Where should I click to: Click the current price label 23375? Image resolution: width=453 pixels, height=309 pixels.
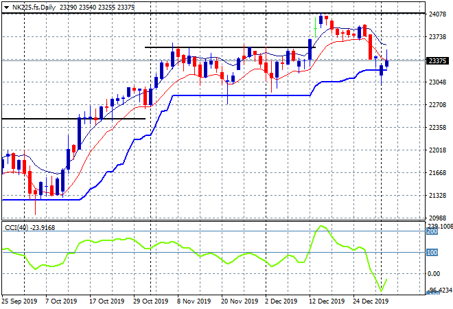point(437,60)
